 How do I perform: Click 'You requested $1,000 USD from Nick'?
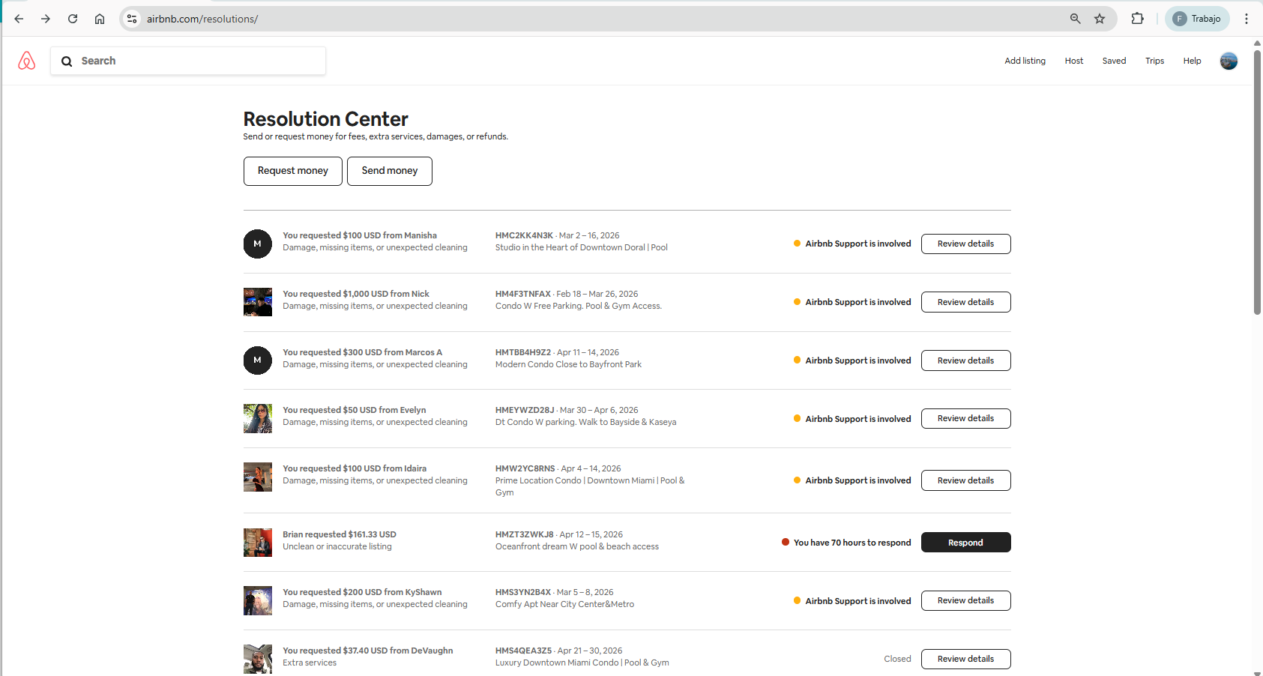[356, 294]
